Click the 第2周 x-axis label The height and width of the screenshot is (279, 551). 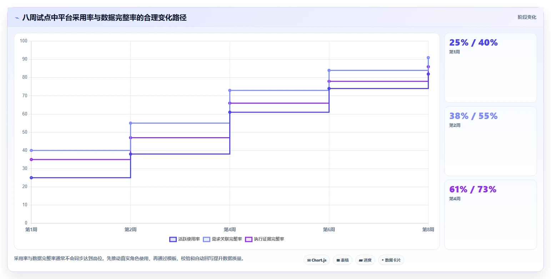(130, 229)
